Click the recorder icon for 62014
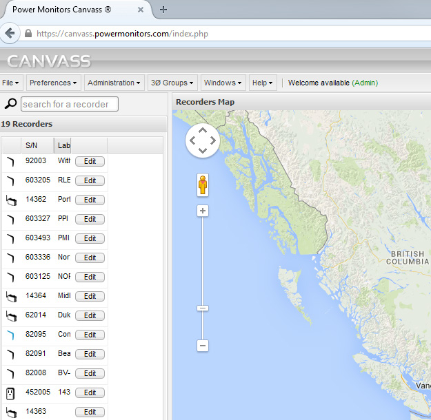This screenshot has width=431, height=420. [x=11, y=316]
